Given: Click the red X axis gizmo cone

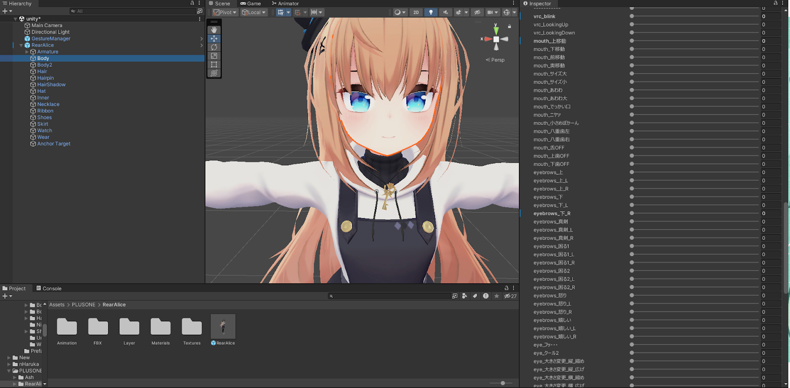Looking at the screenshot, I should click(x=488, y=39).
